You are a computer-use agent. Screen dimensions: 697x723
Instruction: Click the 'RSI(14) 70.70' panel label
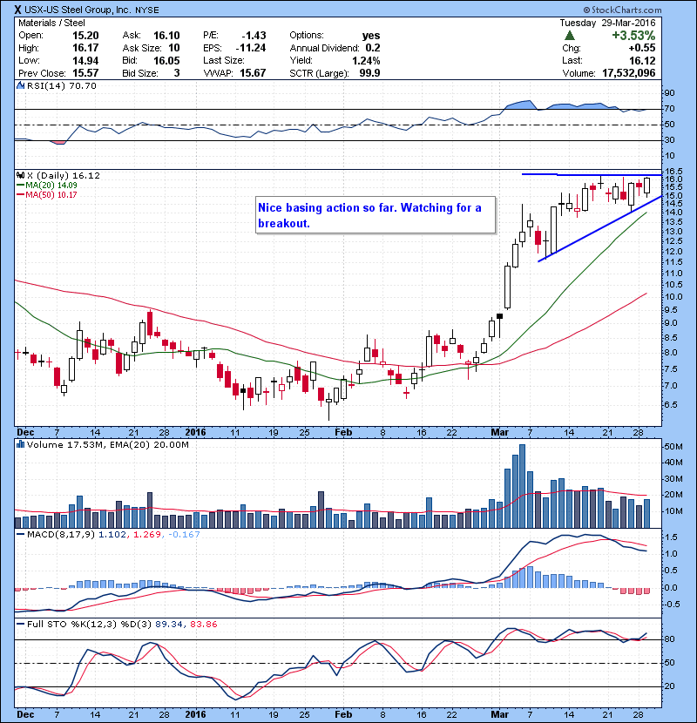point(62,85)
